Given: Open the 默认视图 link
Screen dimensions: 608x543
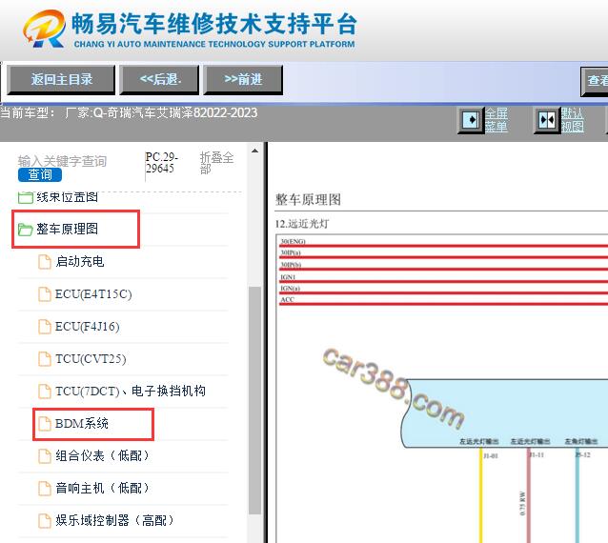Looking at the screenshot, I should pyautogui.click(x=572, y=120).
